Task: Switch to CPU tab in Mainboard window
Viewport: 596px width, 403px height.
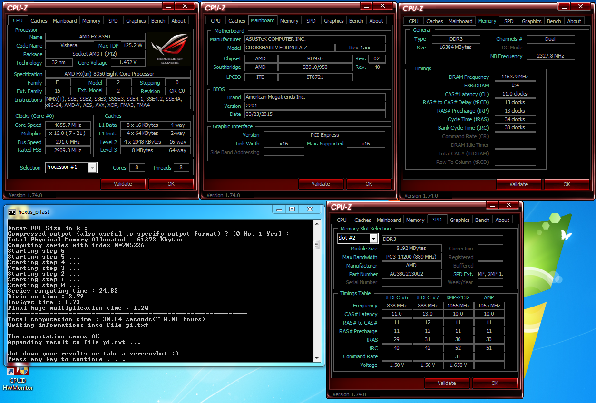Action: coord(216,21)
